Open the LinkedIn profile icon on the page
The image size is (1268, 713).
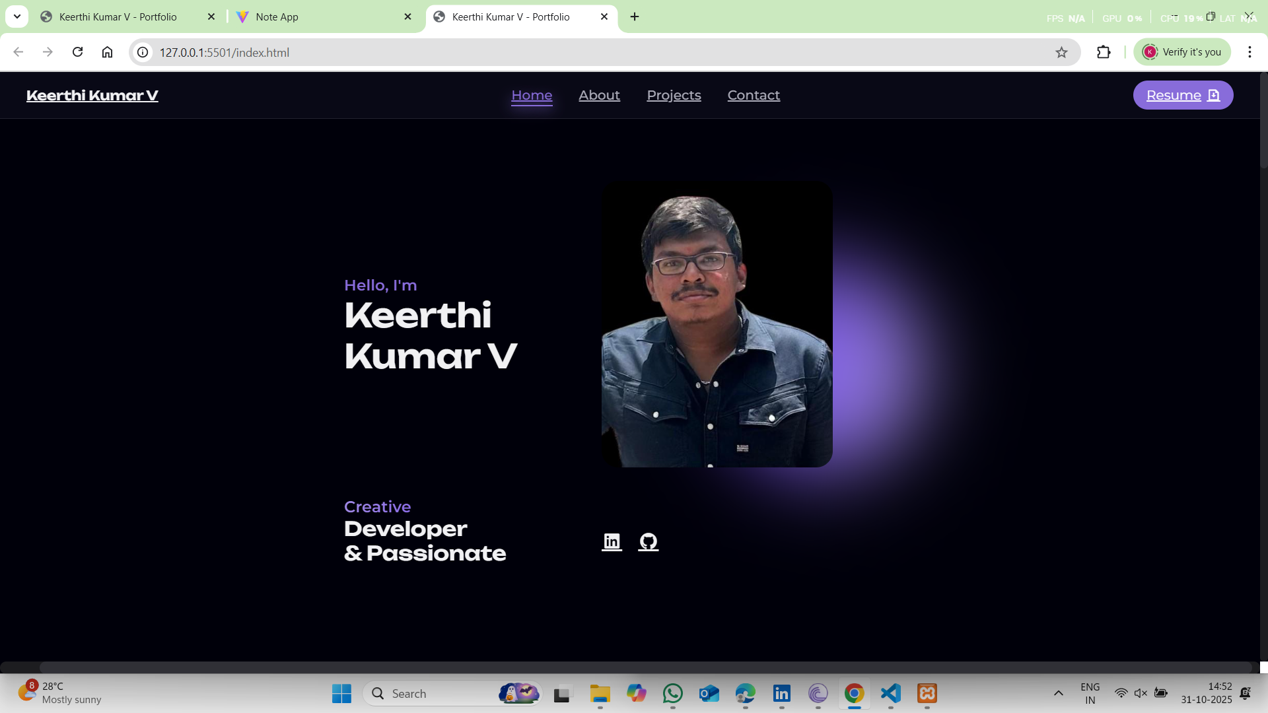tap(612, 541)
